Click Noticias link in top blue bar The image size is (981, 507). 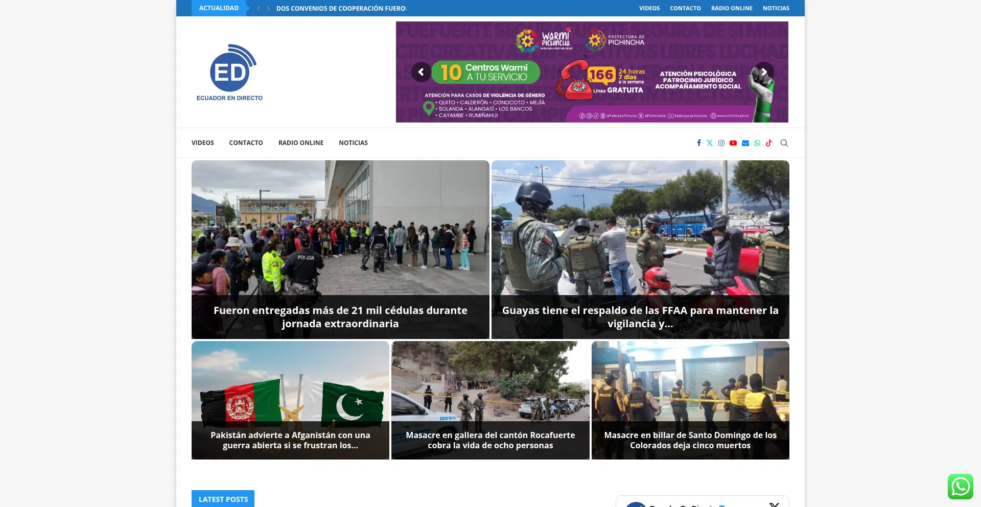click(776, 8)
